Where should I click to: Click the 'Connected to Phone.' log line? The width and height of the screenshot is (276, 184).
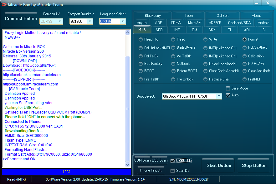pyautogui.click(x=23, y=122)
